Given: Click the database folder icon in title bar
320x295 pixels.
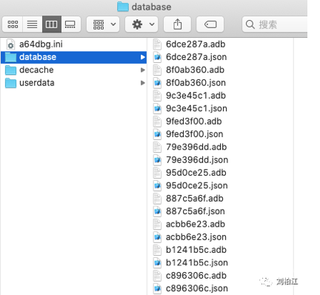Looking at the screenshot, I should (123, 7).
